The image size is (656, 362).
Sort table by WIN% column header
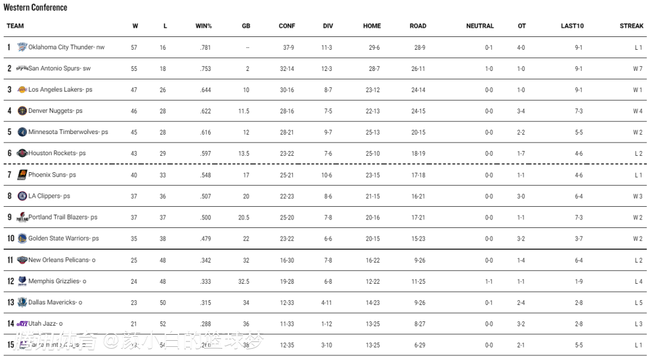(203, 26)
